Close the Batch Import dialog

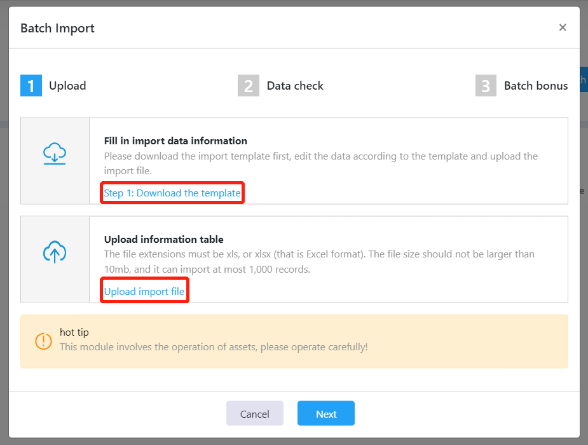click(562, 27)
